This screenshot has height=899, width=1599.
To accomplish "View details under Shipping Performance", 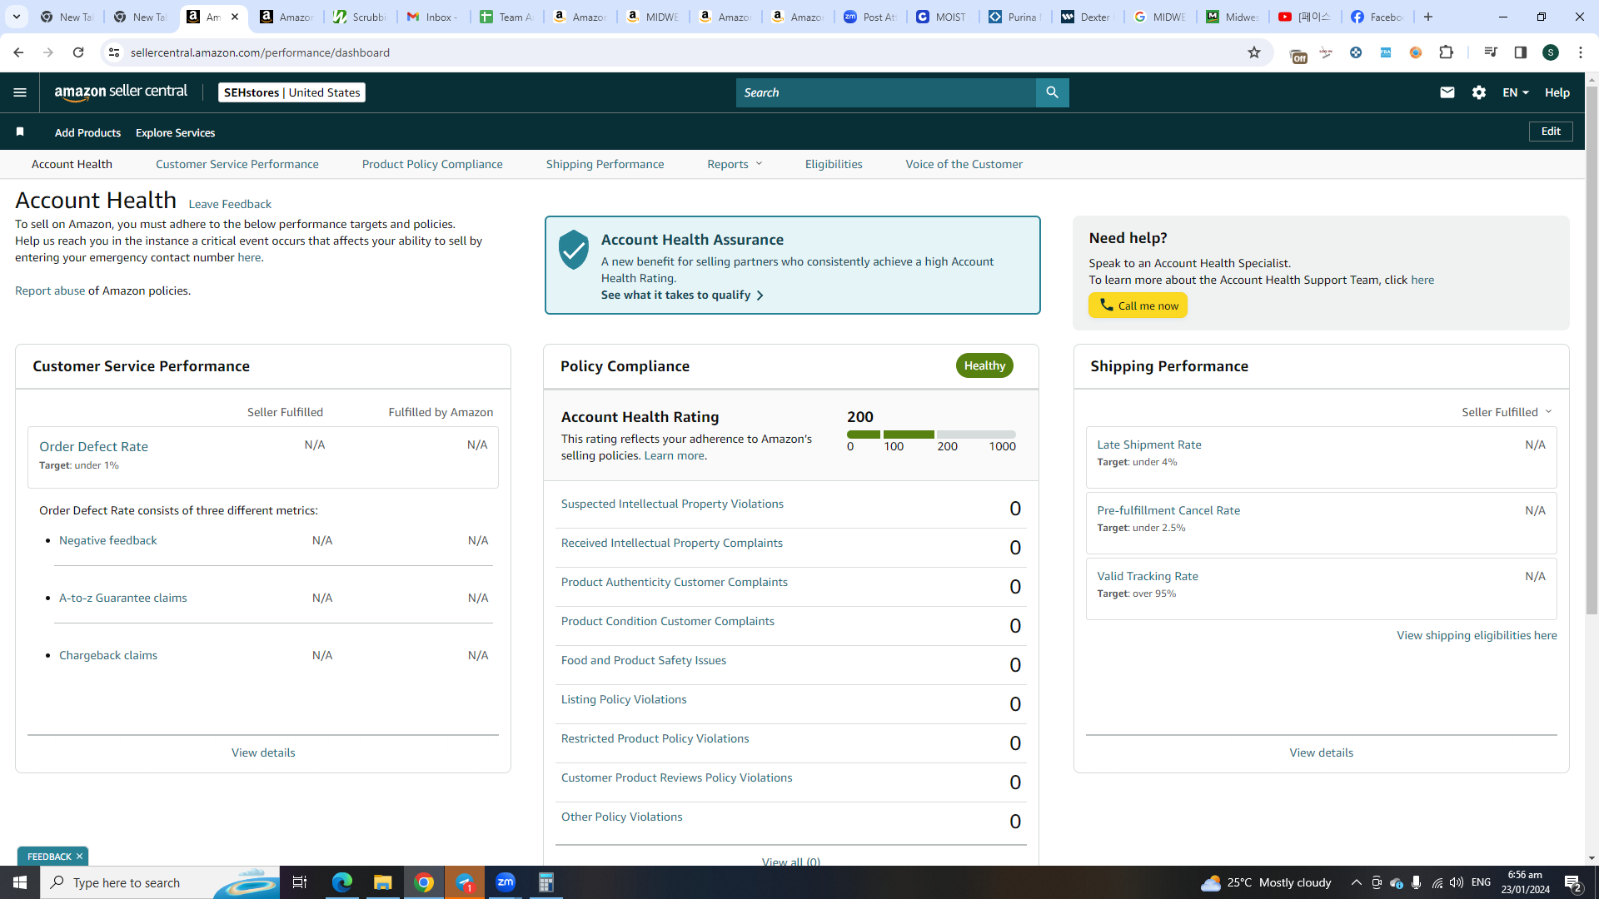I will click(x=1321, y=752).
